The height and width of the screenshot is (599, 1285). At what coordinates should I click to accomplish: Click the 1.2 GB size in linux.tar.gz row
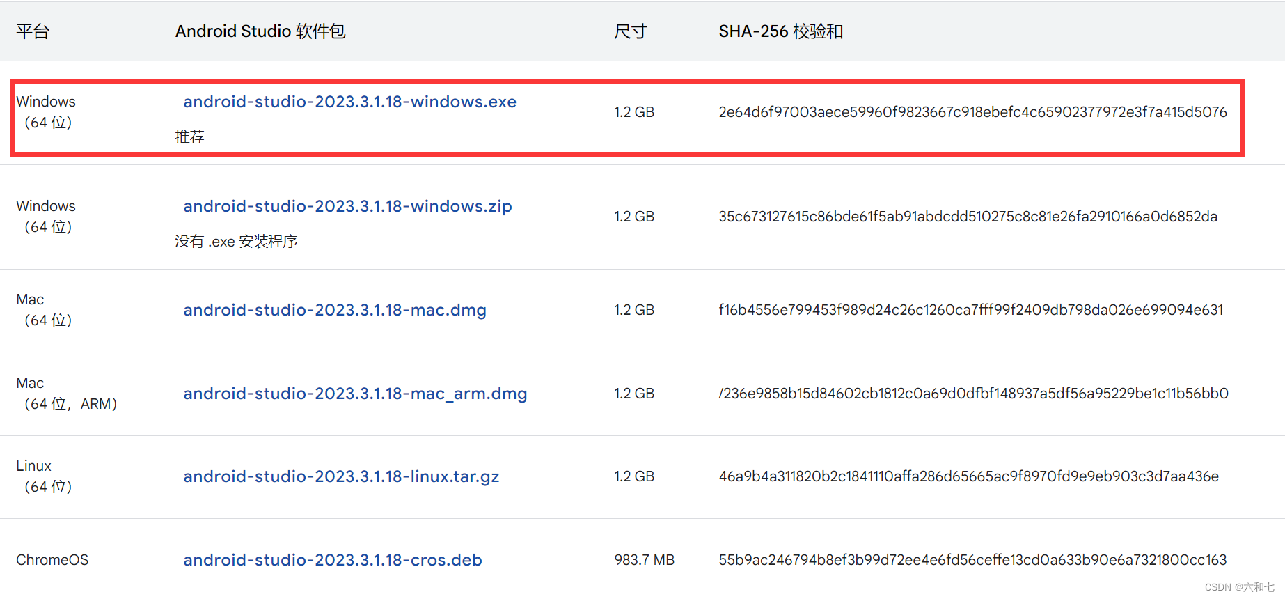pos(634,476)
